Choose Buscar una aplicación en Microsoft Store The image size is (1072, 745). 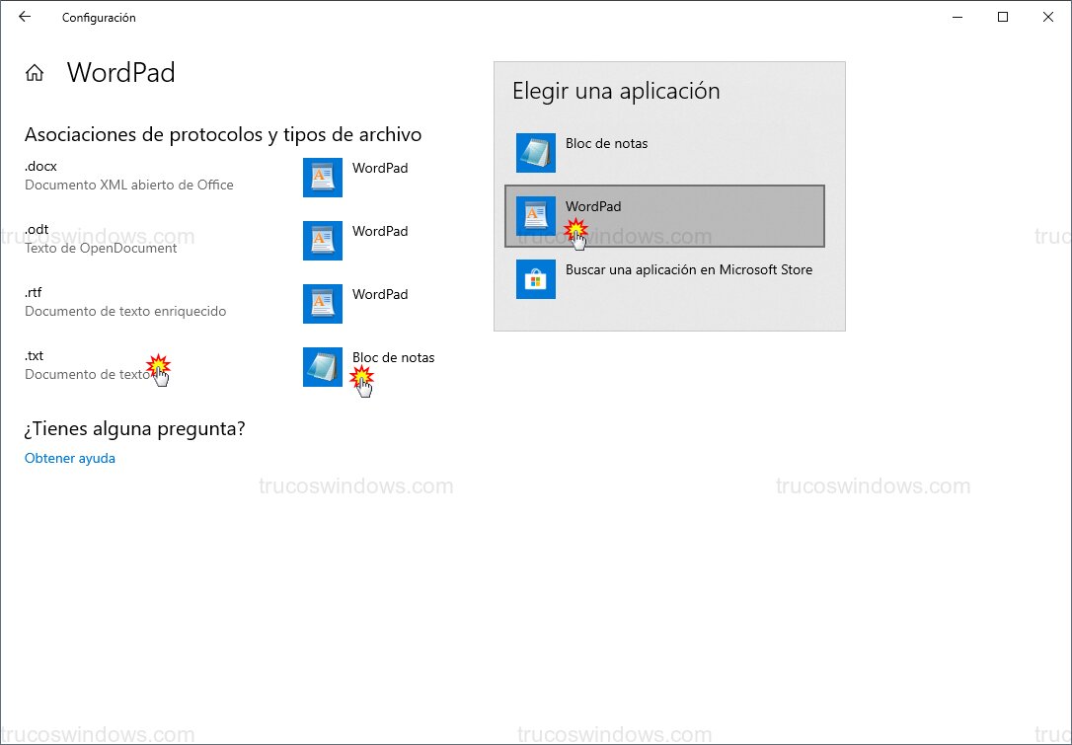[688, 268]
